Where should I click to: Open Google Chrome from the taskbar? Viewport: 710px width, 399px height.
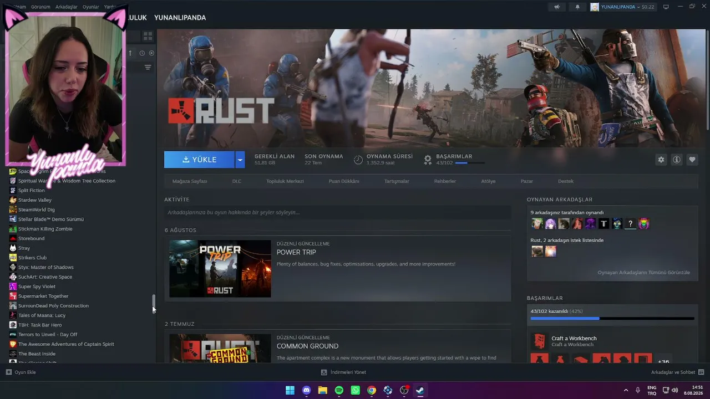click(372, 390)
